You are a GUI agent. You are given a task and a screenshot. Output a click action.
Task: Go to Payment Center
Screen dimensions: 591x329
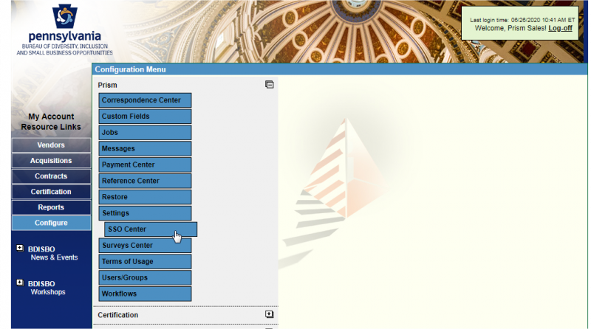point(145,165)
